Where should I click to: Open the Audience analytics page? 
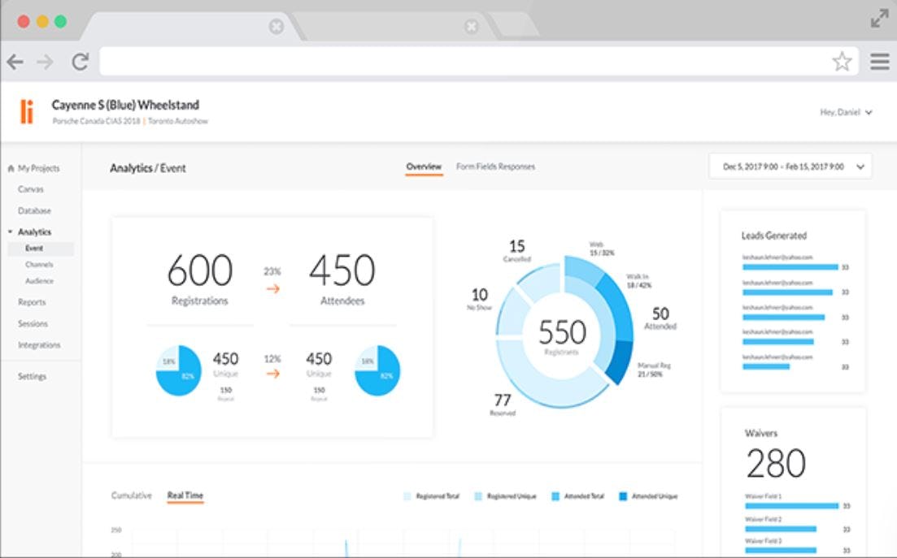(x=41, y=280)
